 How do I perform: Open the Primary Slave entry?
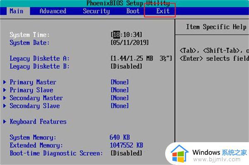(31, 90)
